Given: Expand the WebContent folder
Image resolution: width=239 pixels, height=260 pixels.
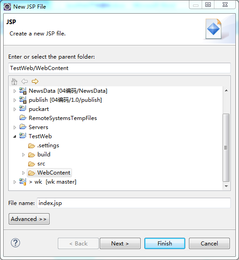Looking at the screenshot, I should (23, 173).
